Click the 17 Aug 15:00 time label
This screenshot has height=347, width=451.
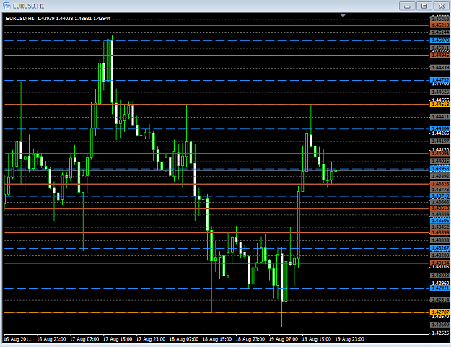tap(118, 339)
